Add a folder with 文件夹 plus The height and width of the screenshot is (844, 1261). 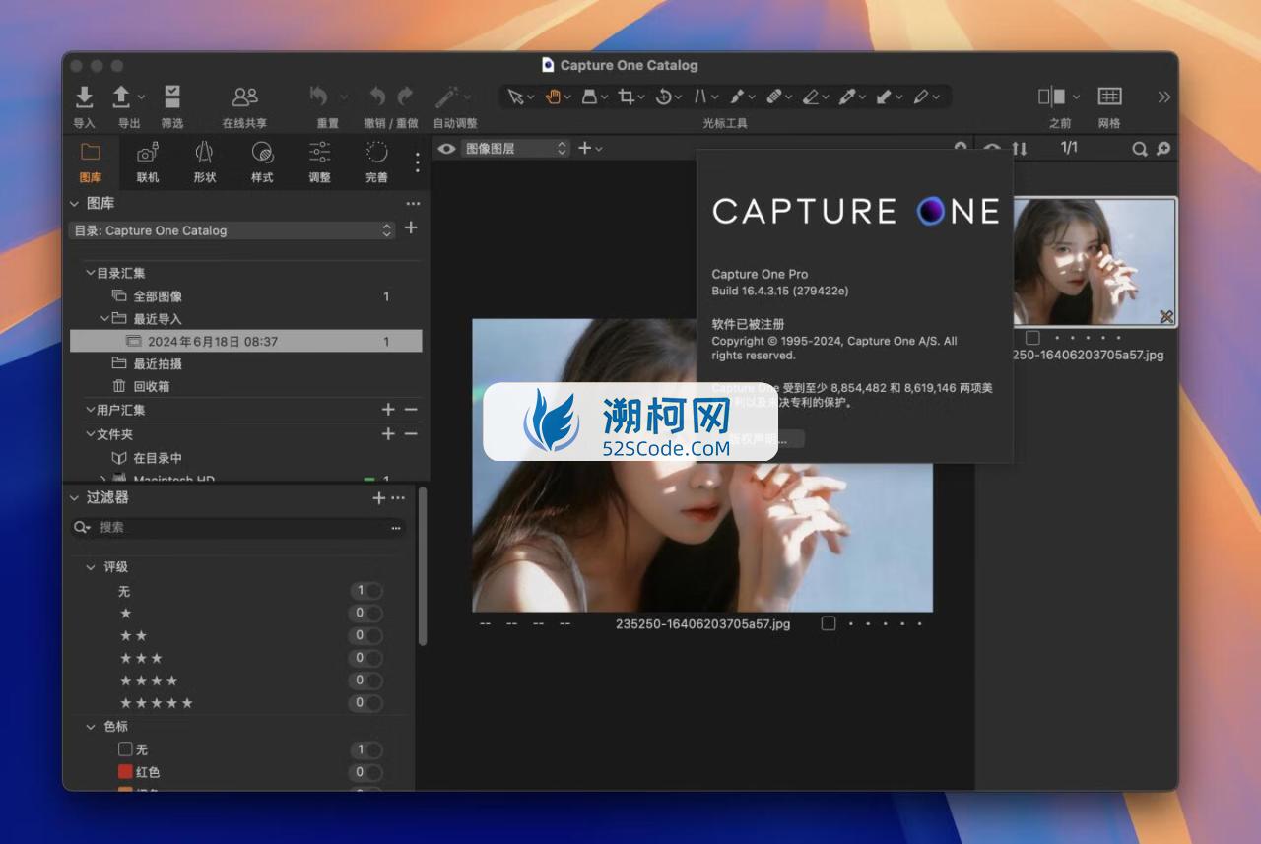(388, 434)
